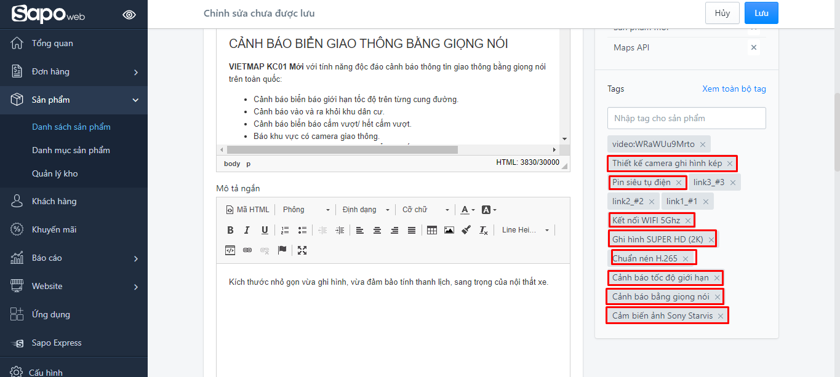Remove tag link2_#2
This screenshot has height=377, width=840.
pyautogui.click(x=652, y=202)
